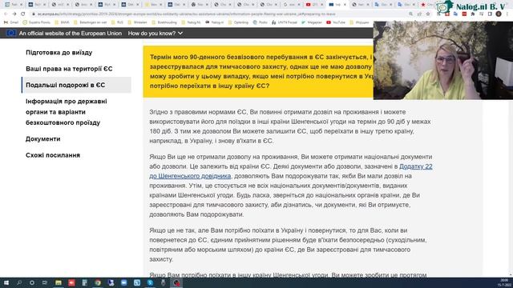This screenshot has width=513, height=288.
Task: Open the zoom magnifier icon in address bar
Action: tap(410, 14)
